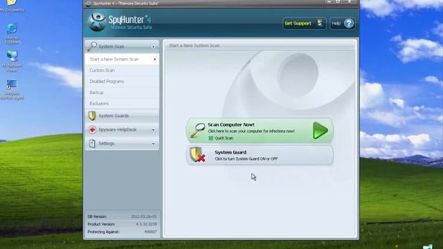Toggle the Quick Scan checkbox
Screen dimensions: 443x249
point(210,138)
